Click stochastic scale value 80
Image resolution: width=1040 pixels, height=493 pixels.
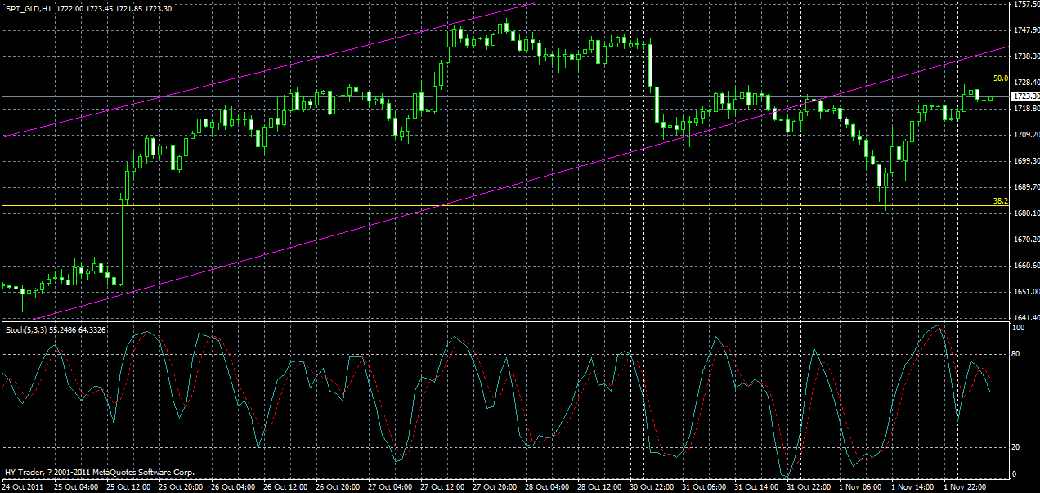point(1017,354)
